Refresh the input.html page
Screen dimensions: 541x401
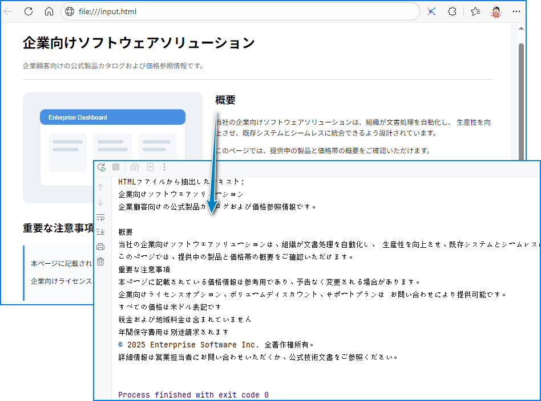pyautogui.click(x=28, y=11)
